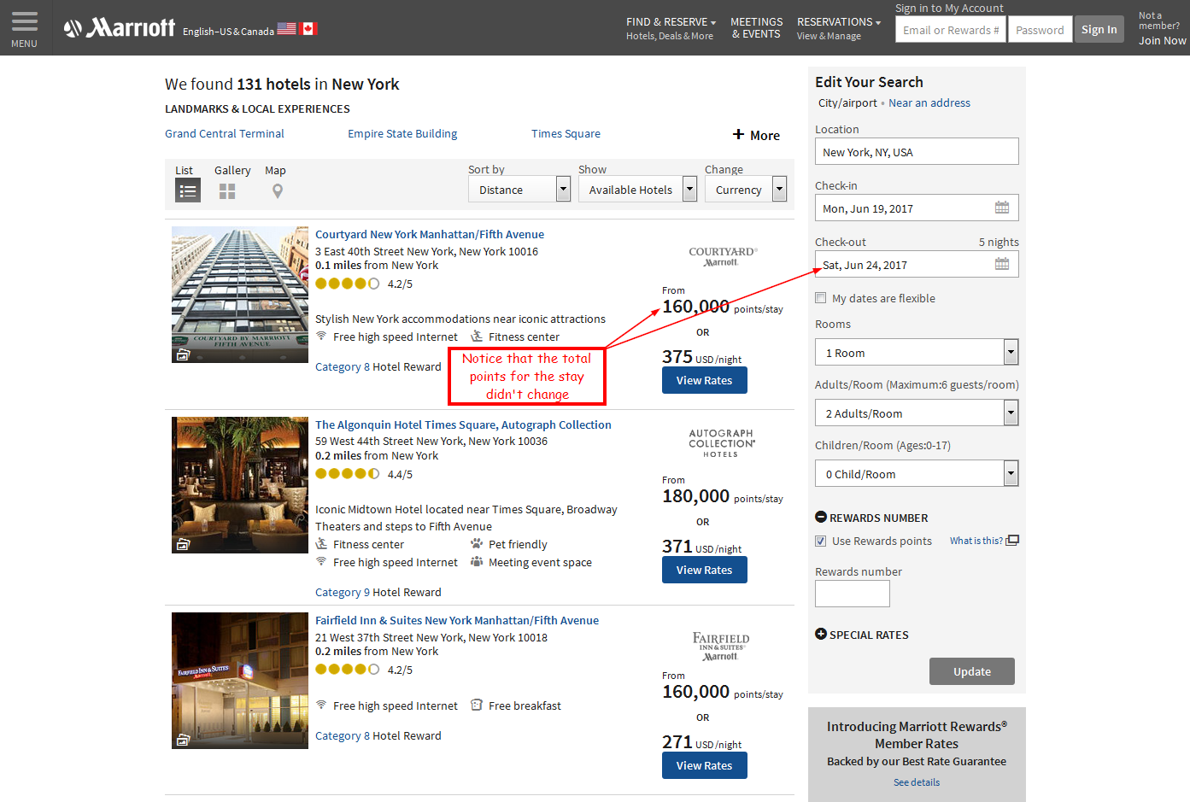
Task: Open Fairfield Inn photo gallery icon
Action: tap(183, 740)
